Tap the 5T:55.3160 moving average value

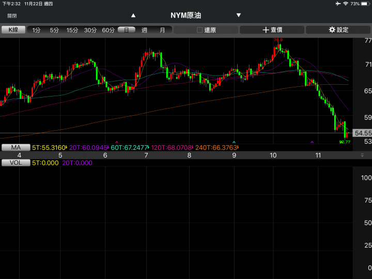[x=50, y=148]
